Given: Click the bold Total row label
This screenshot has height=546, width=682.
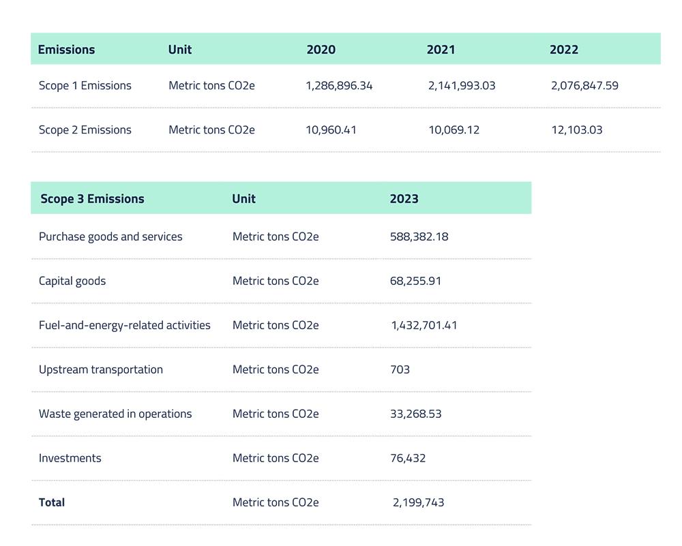Looking at the screenshot, I should (52, 503).
